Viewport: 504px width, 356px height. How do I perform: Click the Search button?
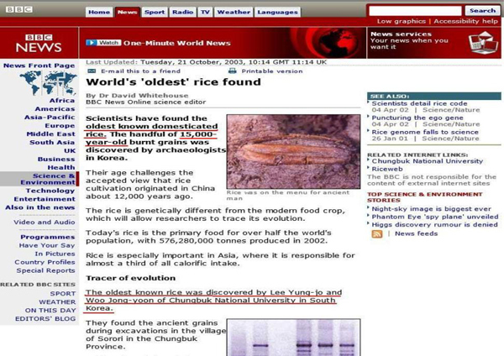(482, 11)
